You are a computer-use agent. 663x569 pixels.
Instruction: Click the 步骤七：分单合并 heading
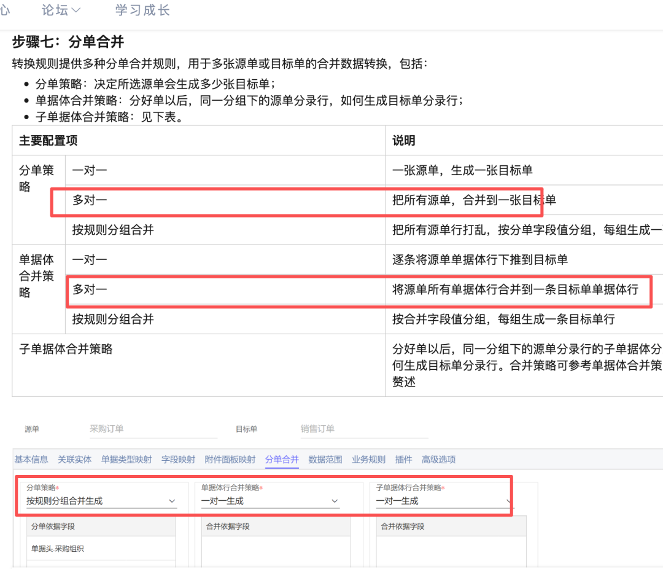pyautogui.click(x=68, y=42)
